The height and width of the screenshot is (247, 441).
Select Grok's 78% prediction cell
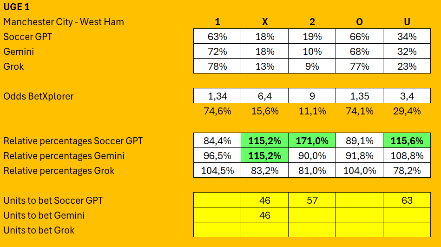click(x=217, y=67)
